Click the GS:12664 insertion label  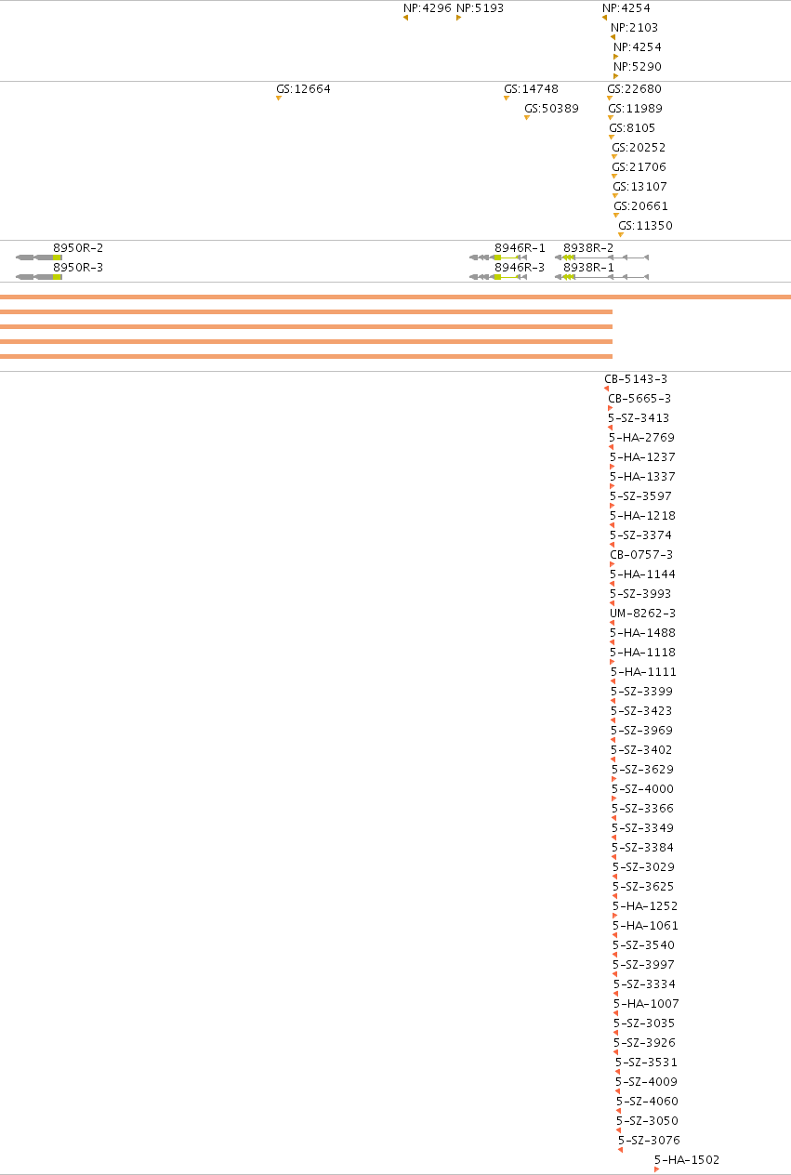[x=303, y=90]
